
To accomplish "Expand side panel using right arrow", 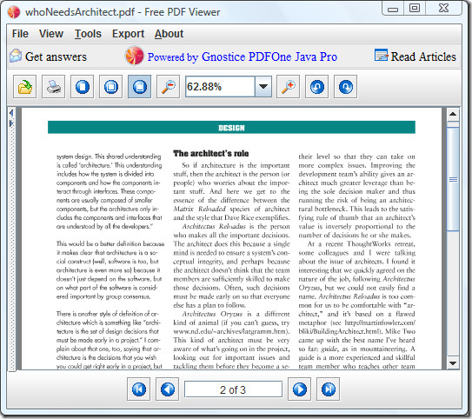I will [x=11, y=123].
